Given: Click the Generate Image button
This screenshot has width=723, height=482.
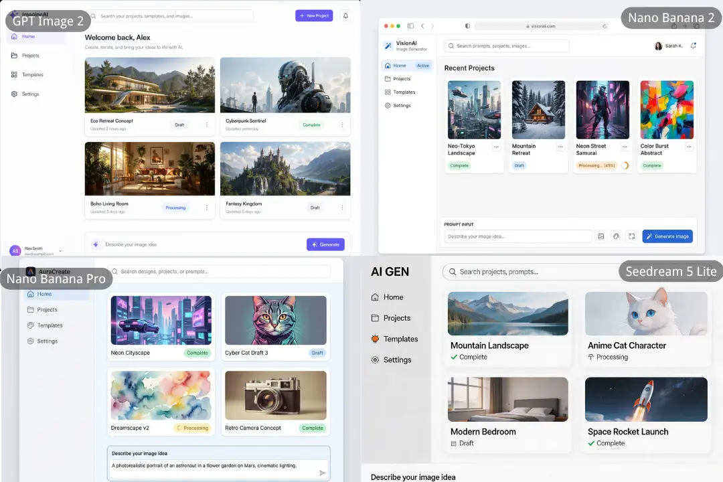Looking at the screenshot, I should coord(667,236).
